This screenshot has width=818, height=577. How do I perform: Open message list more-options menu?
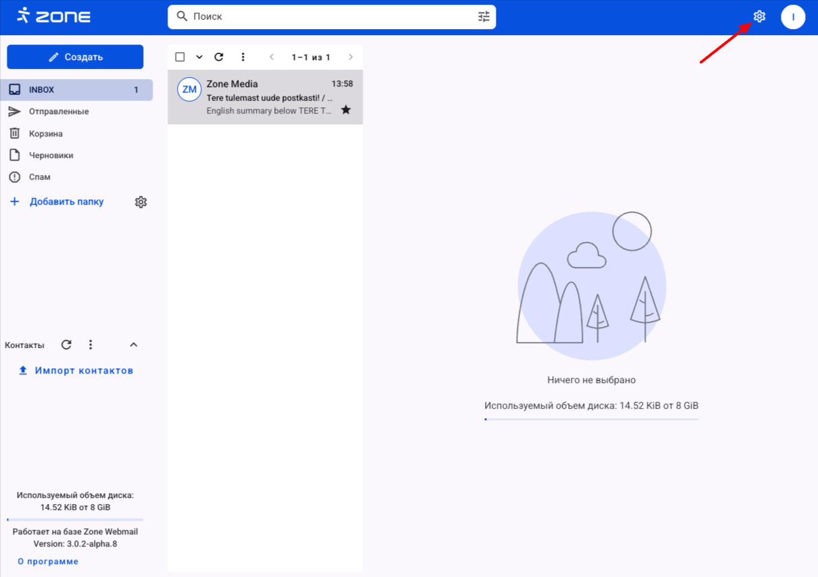point(243,57)
